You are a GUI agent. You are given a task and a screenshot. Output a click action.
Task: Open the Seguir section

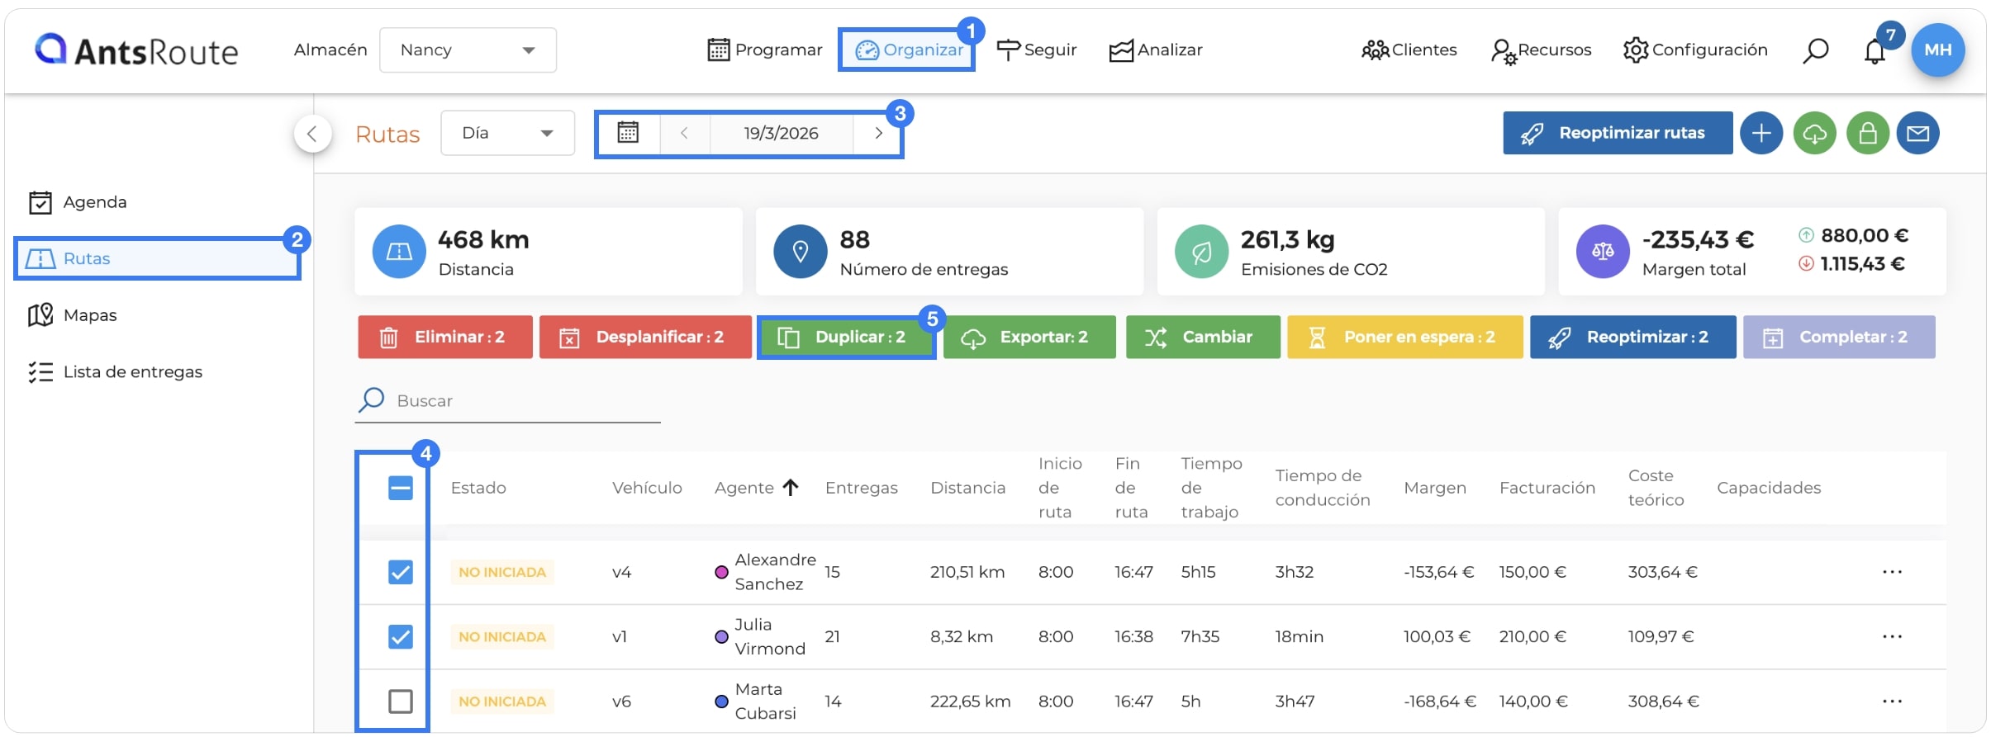click(1036, 50)
